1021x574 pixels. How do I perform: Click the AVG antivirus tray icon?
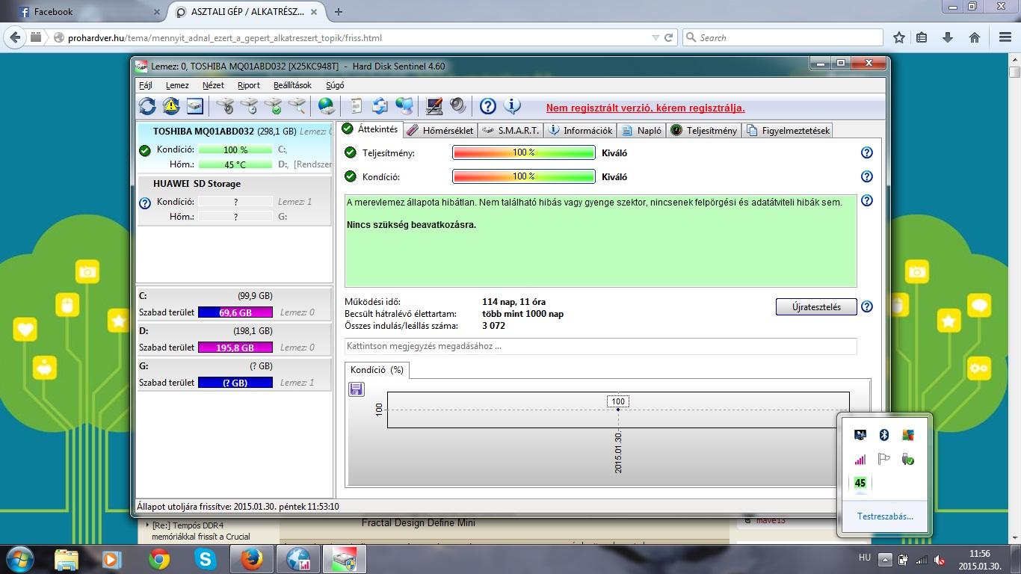pos(907,435)
